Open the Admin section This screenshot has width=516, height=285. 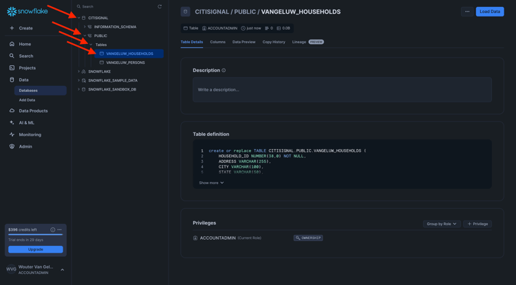click(25, 146)
